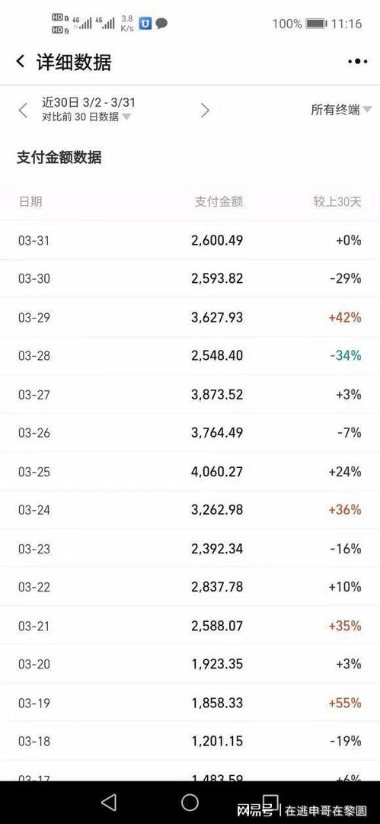
Task: Tap the -34% change on 03-28
Action: (346, 356)
